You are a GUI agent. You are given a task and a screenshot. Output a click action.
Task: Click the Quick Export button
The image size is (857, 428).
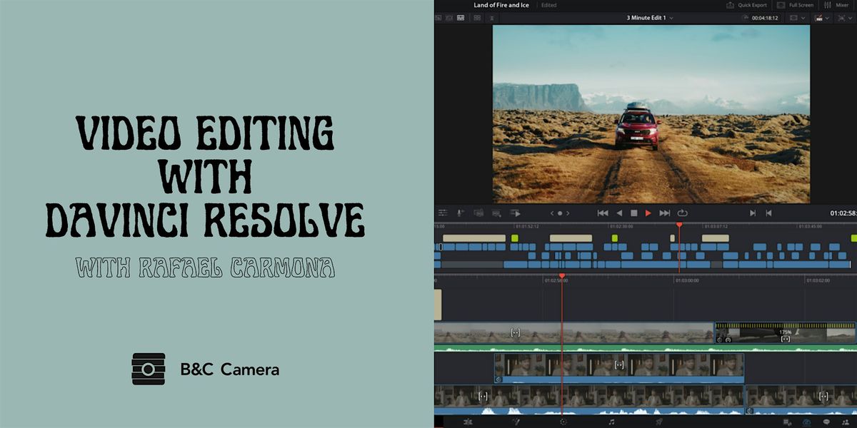tap(751, 5)
